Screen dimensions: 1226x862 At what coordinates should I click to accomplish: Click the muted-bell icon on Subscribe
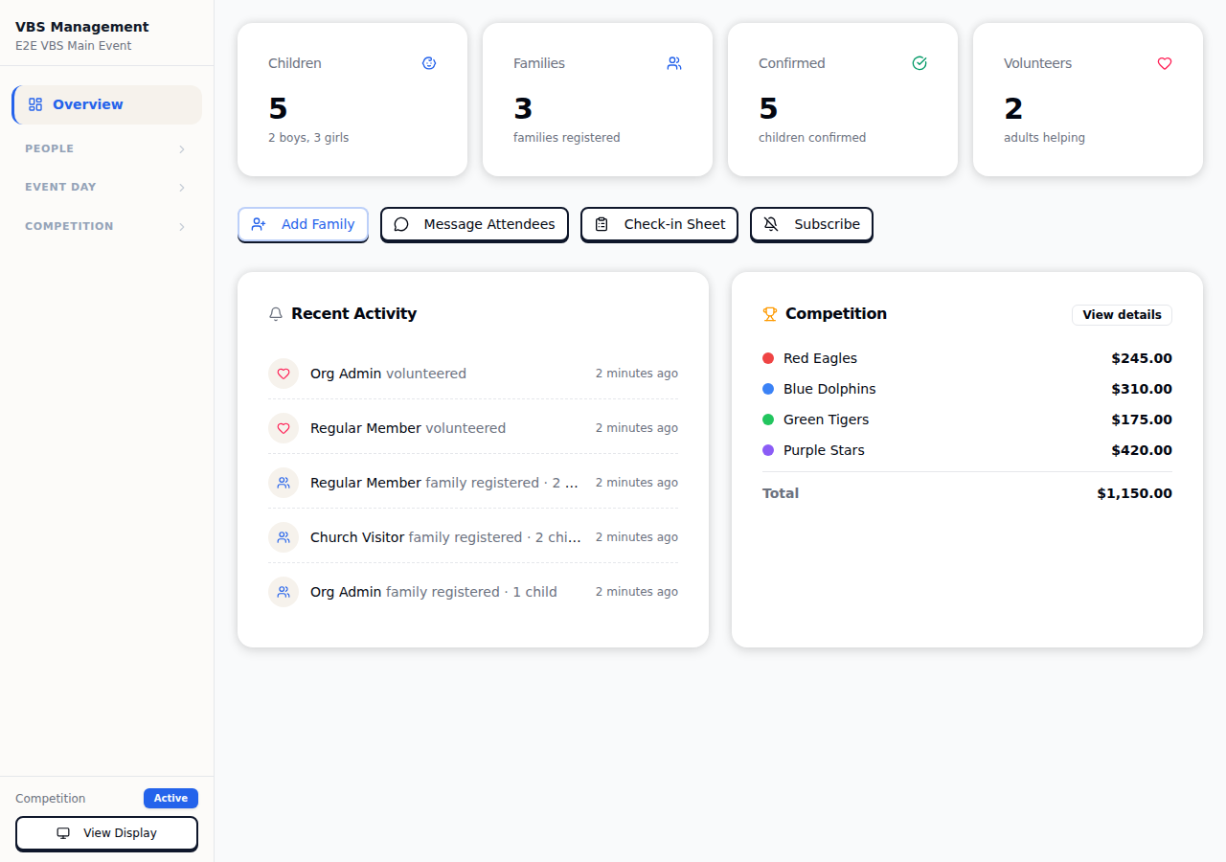771,224
